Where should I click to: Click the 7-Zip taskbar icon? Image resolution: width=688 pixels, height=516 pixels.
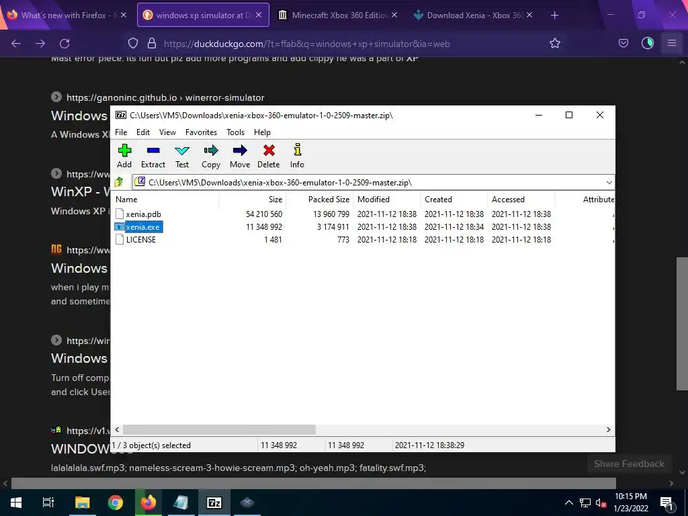pos(214,503)
